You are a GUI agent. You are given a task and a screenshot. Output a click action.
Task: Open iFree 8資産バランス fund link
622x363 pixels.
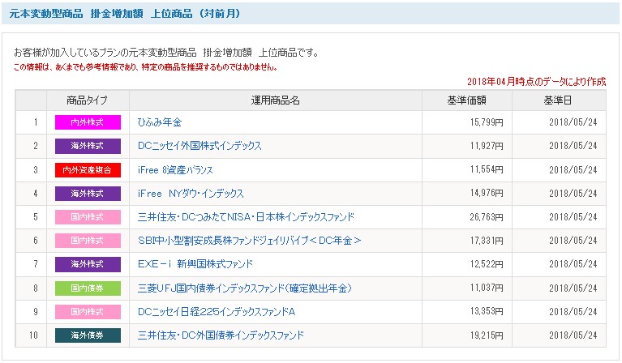coord(175,170)
